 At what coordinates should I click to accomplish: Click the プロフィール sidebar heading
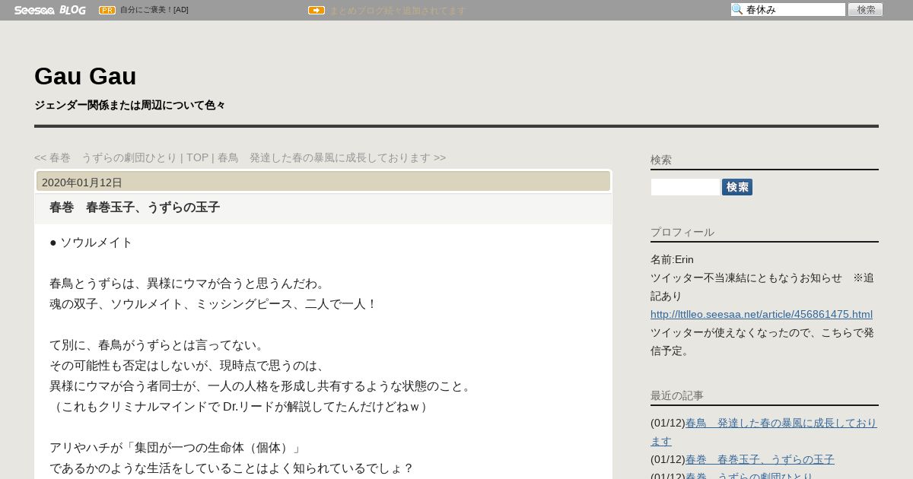[682, 232]
